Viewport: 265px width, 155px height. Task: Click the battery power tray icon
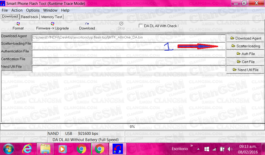(222, 149)
